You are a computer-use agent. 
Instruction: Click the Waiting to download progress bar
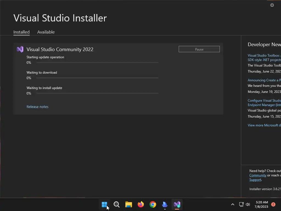pos(97,78)
